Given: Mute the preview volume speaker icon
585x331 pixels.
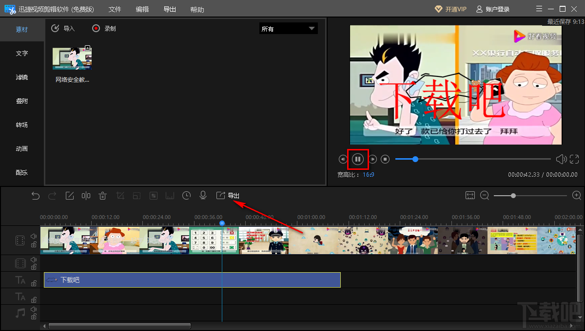Looking at the screenshot, I should pyautogui.click(x=561, y=159).
